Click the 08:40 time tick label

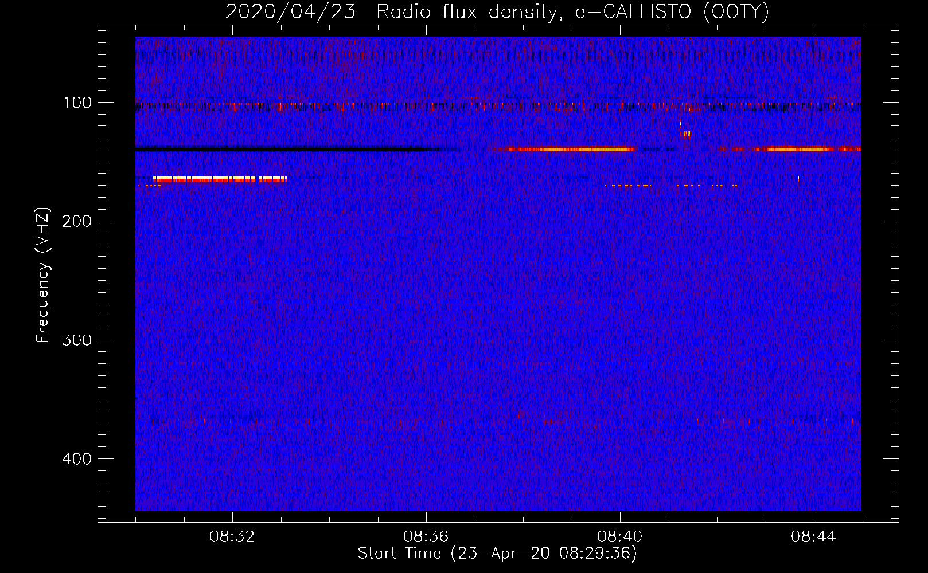click(620, 537)
